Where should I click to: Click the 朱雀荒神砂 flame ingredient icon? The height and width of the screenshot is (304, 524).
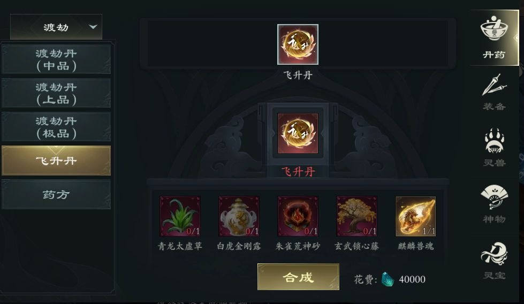298,216
